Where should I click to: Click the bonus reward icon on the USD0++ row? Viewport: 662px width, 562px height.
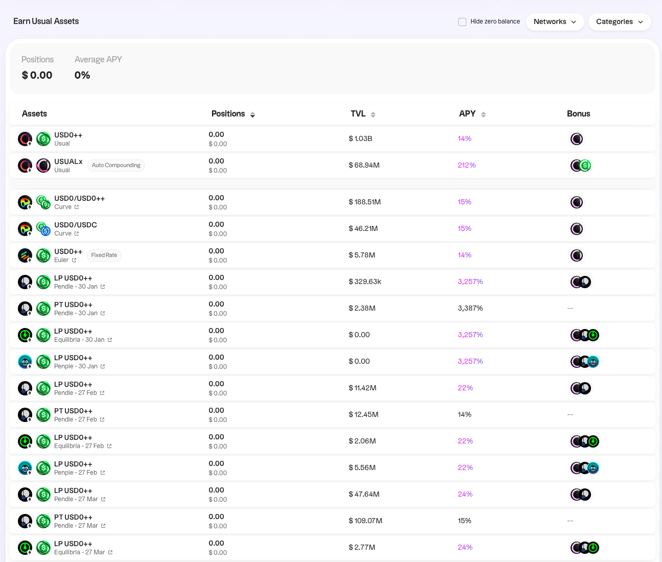(x=577, y=138)
